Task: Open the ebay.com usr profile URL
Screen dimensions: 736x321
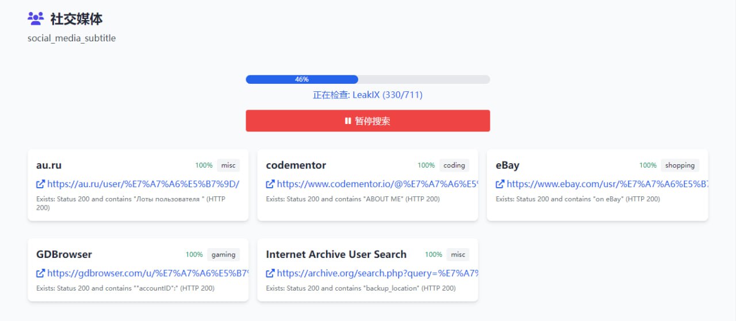Action: (x=607, y=184)
